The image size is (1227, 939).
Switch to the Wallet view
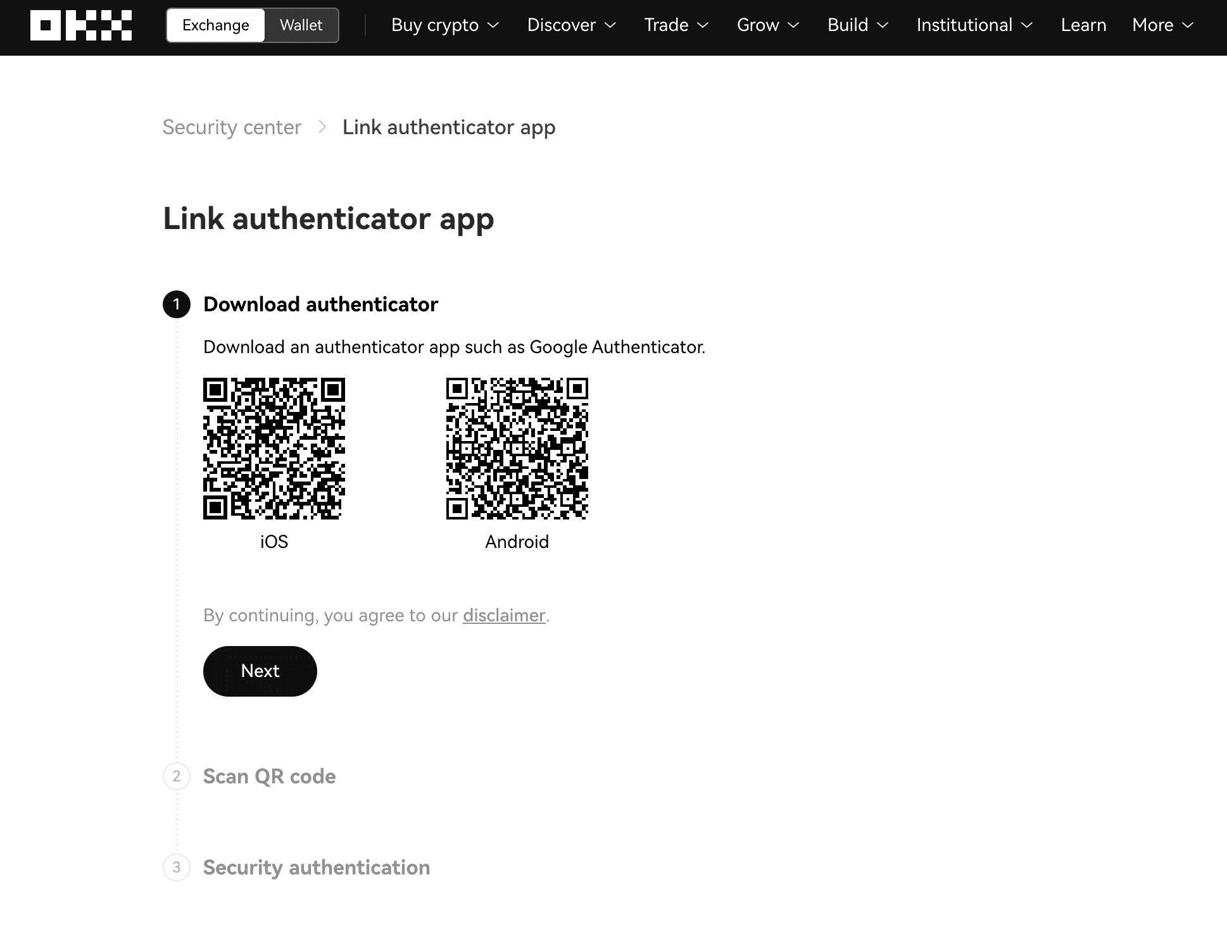tap(300, 25)
